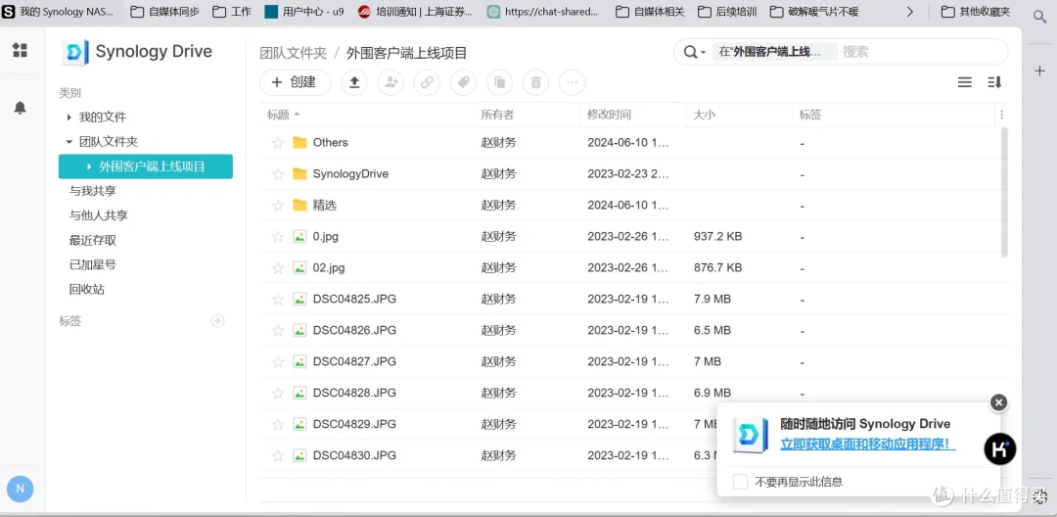This screenshot has width=1057, height=517.
Task: Check 不要再显示此信息 checkbox
Action: click(x=740, y=482)
